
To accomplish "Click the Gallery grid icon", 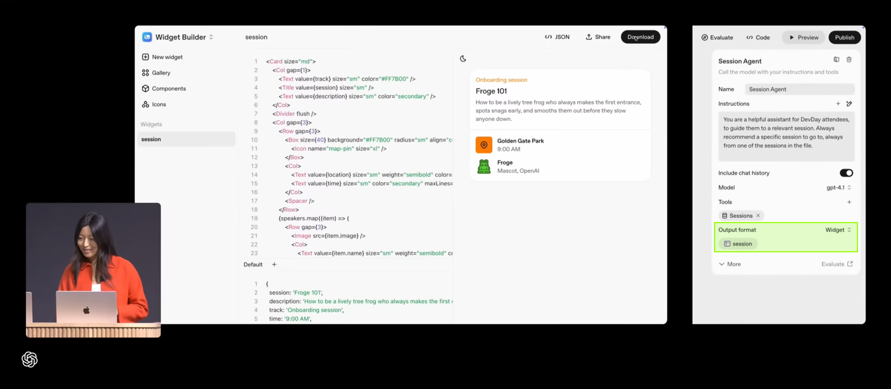I will click(x=146, y=72).
